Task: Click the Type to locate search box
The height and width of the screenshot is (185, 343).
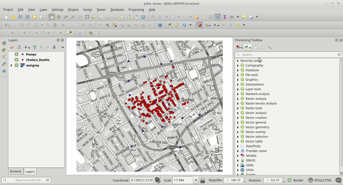Action: coord(26,180)
